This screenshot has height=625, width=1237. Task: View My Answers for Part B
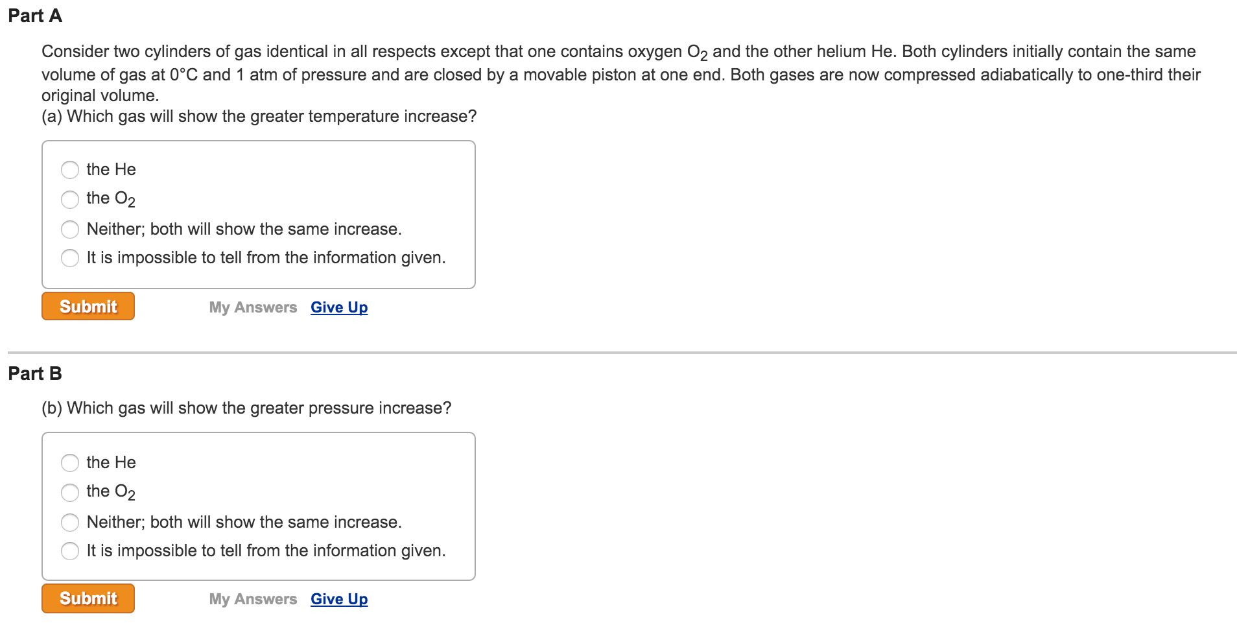[x=253, y=599]
